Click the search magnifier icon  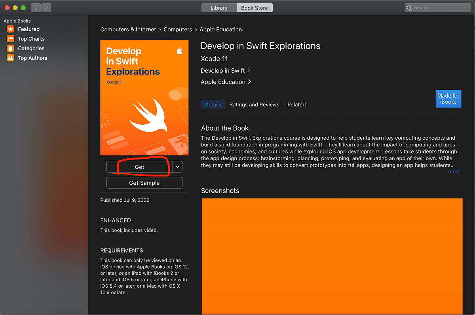(x=409, y=8)
